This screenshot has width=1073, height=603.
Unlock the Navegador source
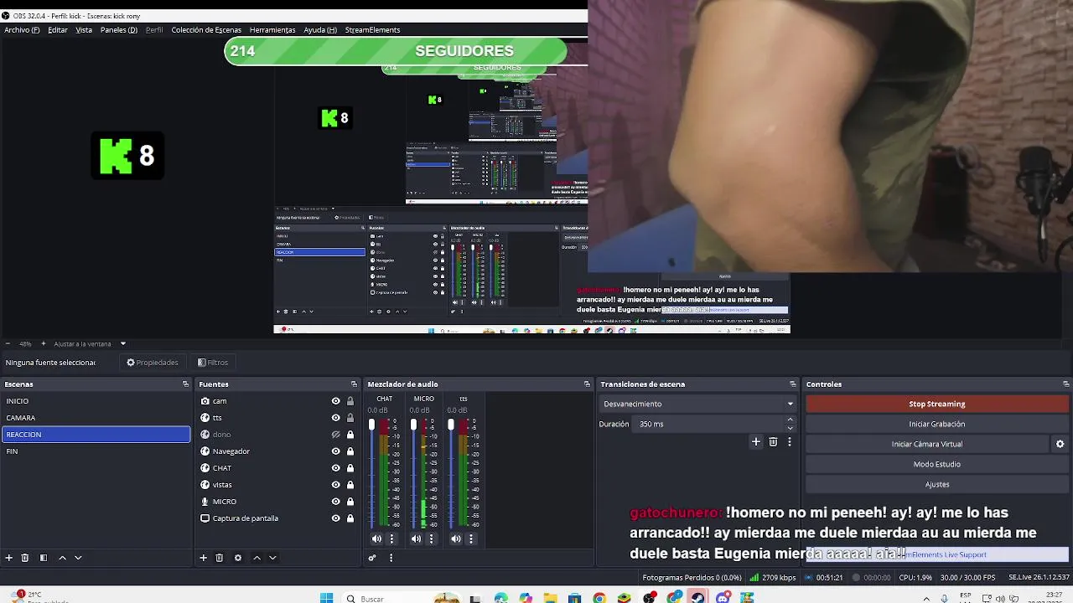pyautogui.click(x=350, y=451)
